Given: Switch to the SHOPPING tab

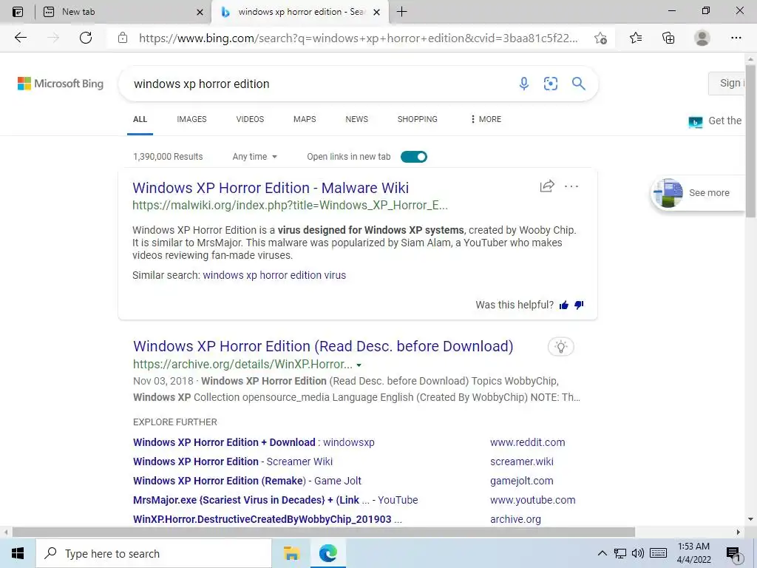Looking at the screenshot, I should coord(418,119).
